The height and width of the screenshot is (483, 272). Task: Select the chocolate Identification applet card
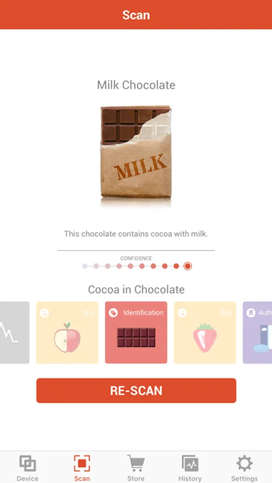(x=136, y=333)
